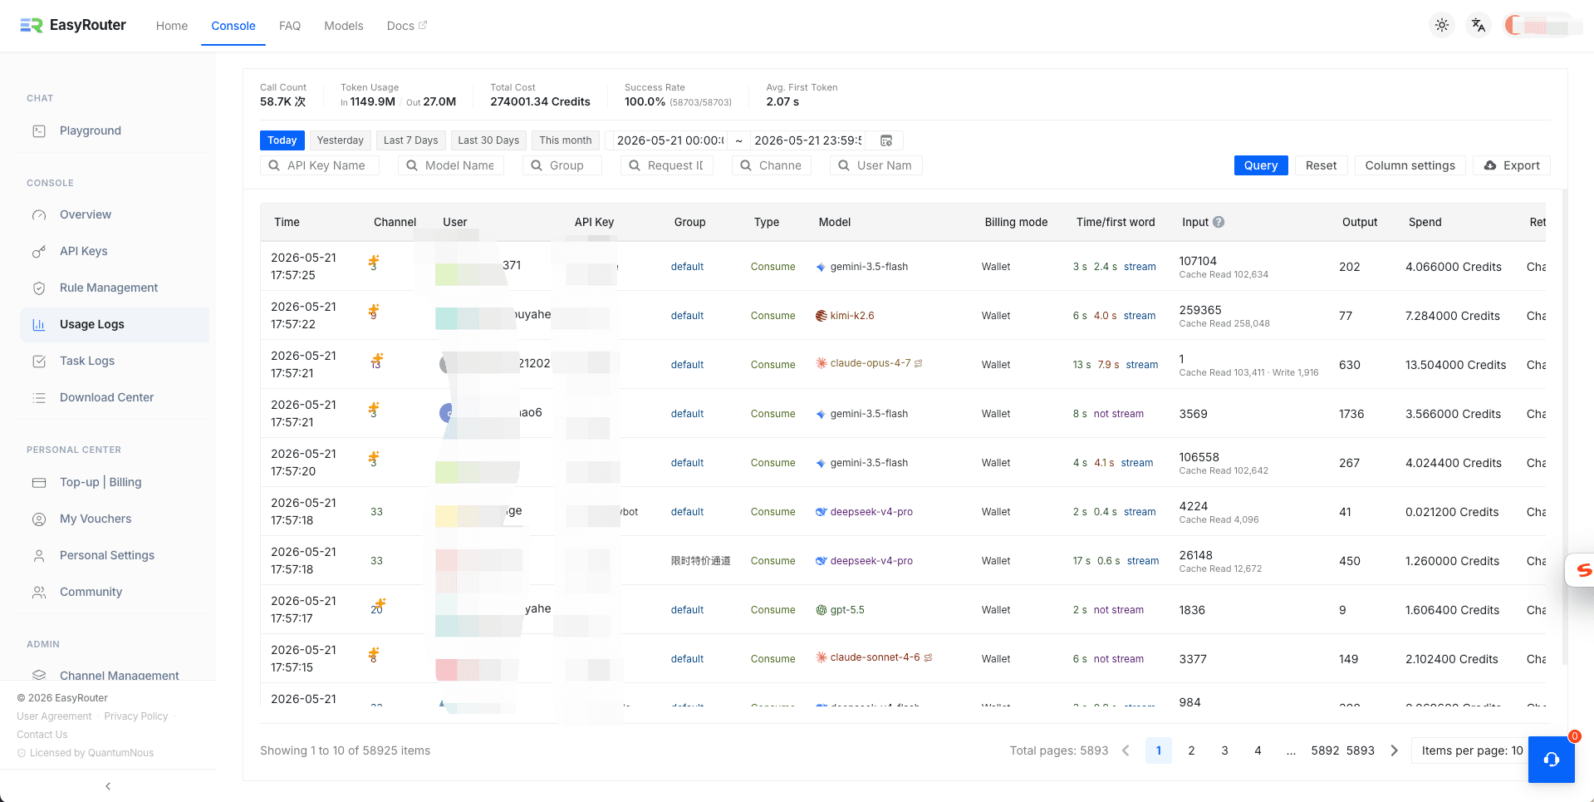Open the Items per page dropdown

[x=1471, y=750]
